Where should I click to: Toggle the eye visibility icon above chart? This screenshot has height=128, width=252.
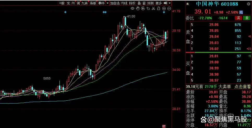pyautogui.click(x=133, y=9)
